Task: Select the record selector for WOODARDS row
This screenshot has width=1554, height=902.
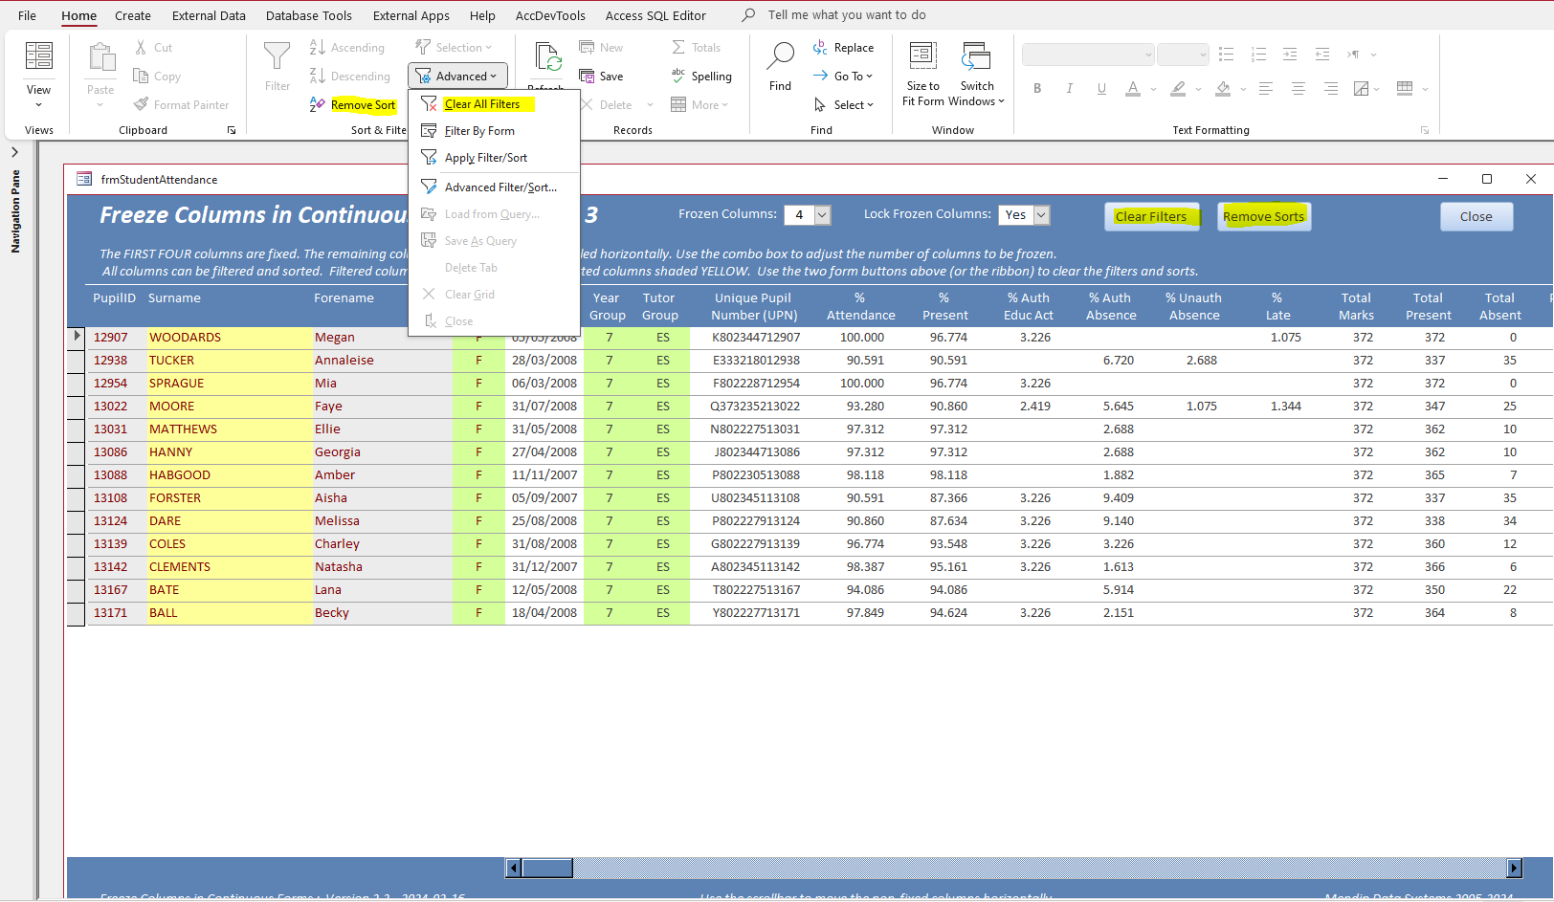Action: [77, 337]
